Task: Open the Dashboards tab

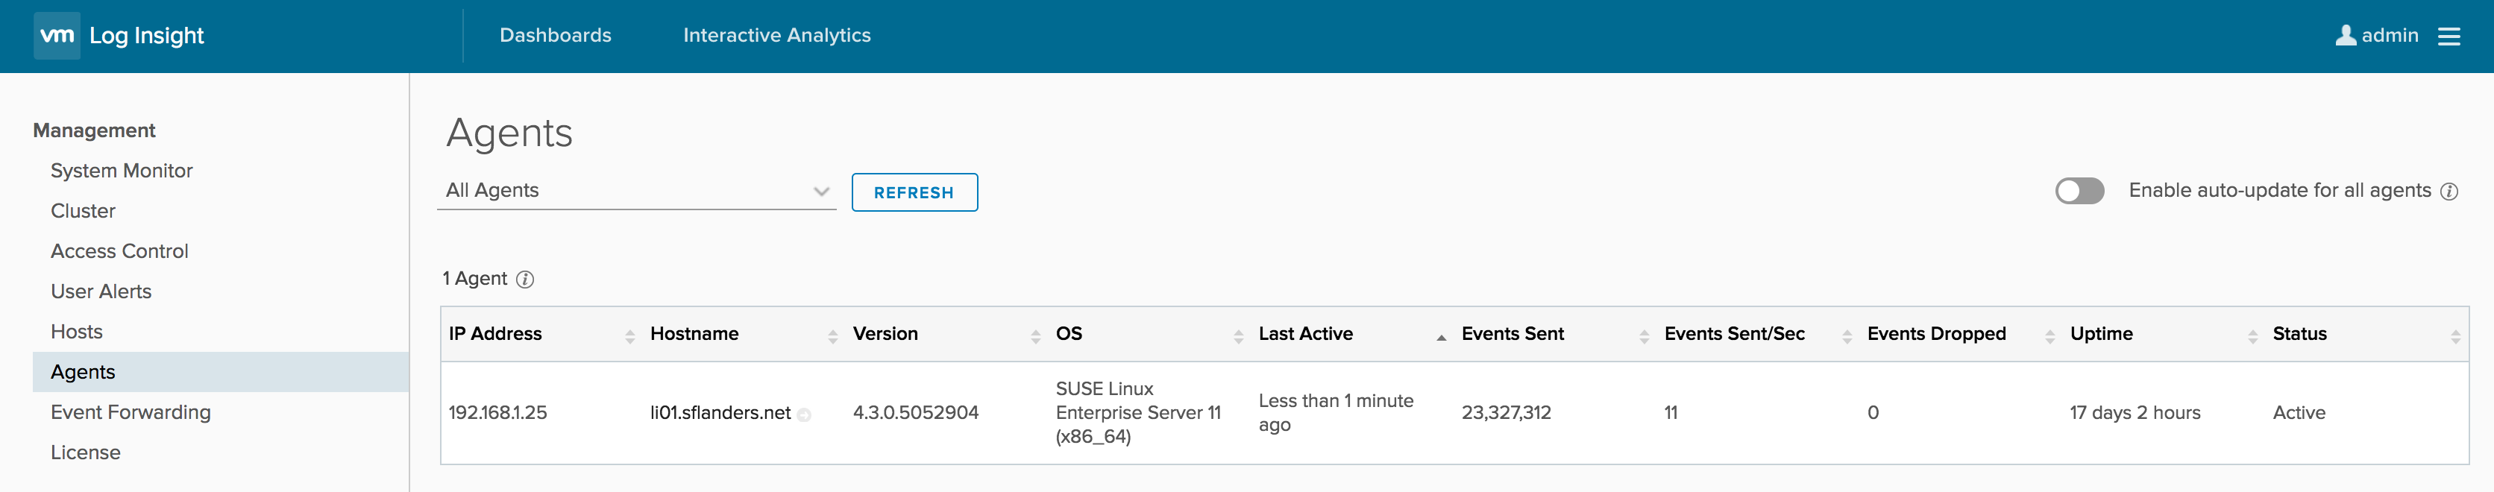Action: pos(555,36)
